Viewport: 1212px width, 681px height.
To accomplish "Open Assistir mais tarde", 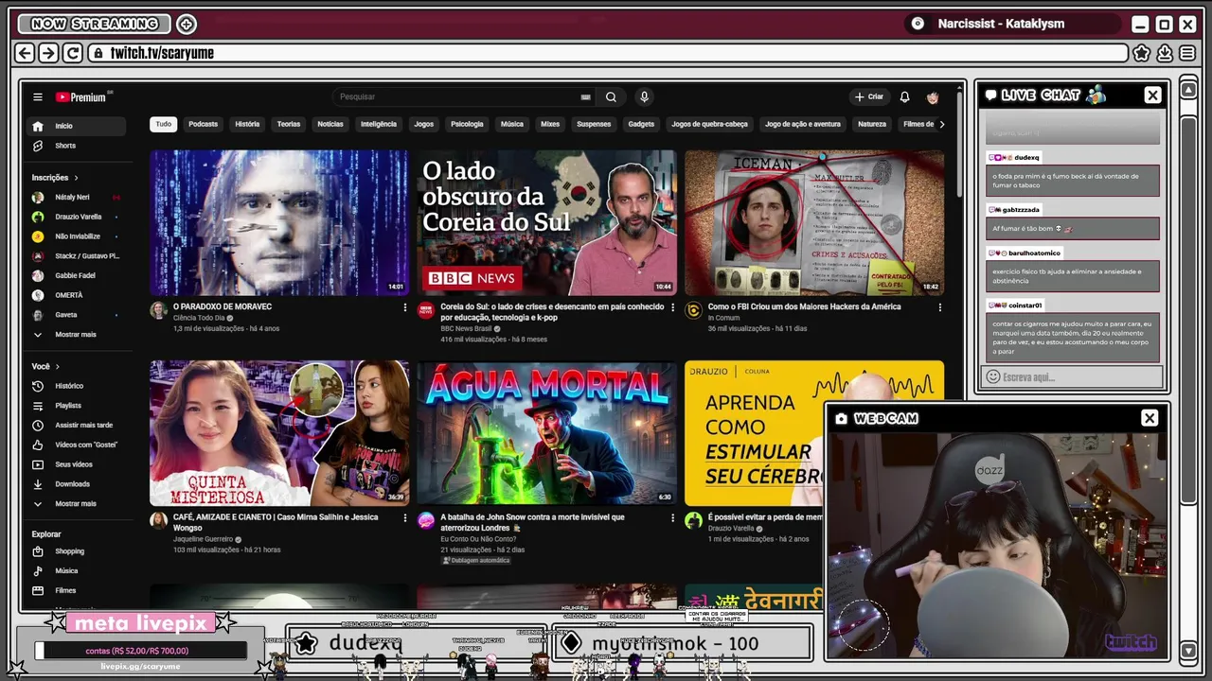I will [76, 426].
